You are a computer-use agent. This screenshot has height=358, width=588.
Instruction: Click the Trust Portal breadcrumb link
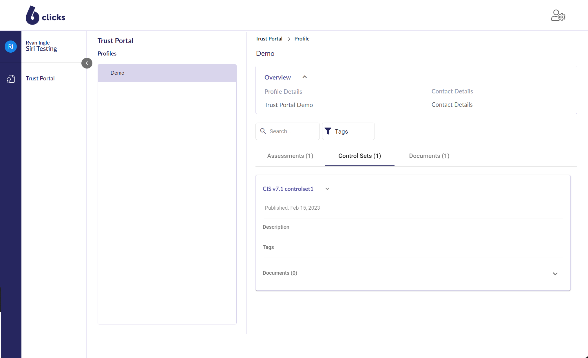(269, 39)
